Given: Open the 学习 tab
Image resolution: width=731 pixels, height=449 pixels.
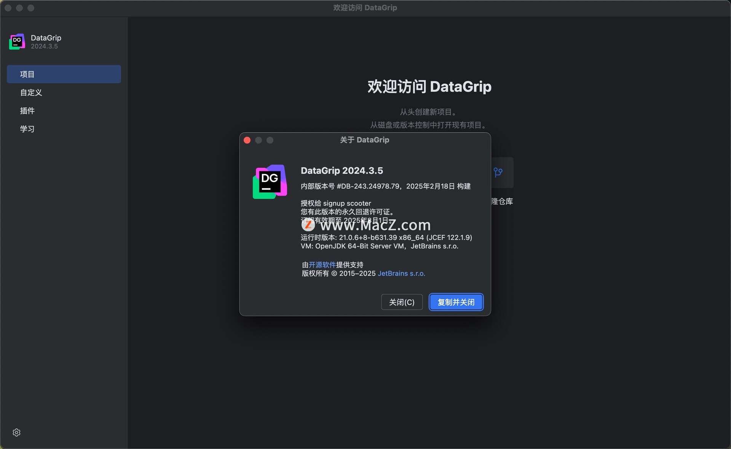Looking at the screenshot, I should tap(64, 129).
